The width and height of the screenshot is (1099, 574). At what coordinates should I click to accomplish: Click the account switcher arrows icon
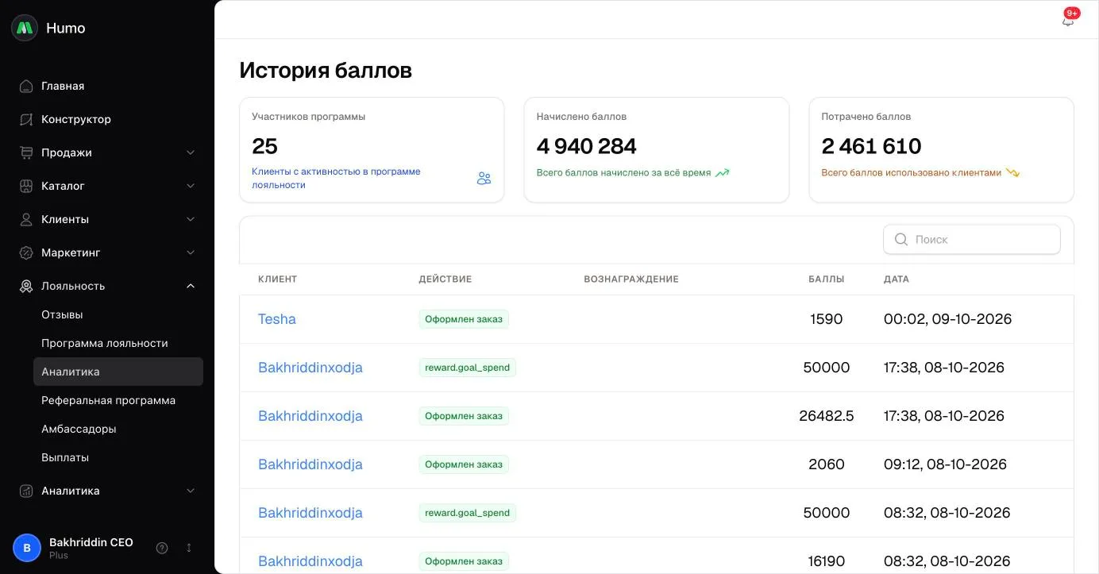(x=189, y=548)
